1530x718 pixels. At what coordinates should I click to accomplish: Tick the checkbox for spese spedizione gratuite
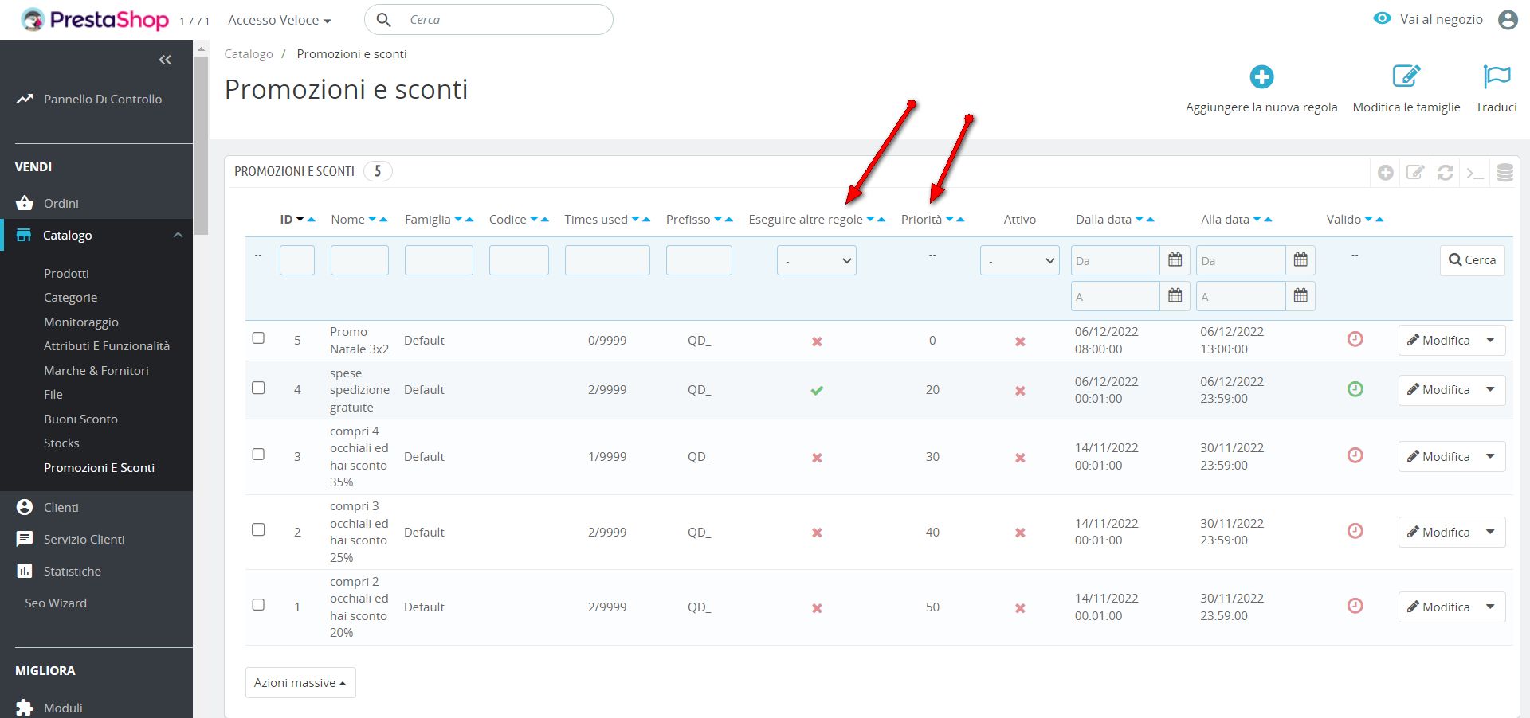tap(258, 388)
